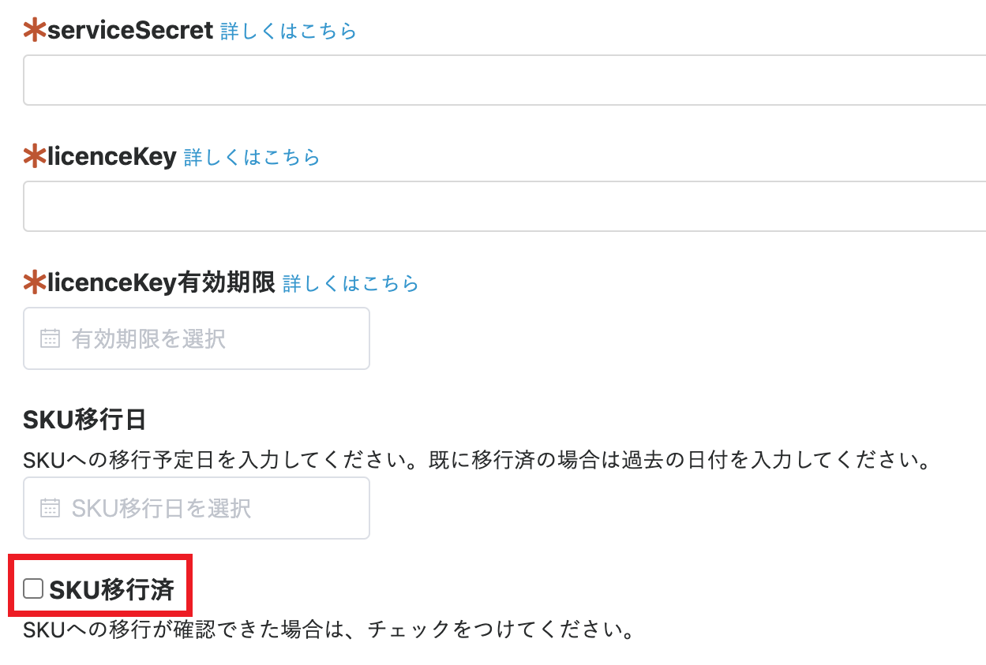Click the licenceKey field label

tap(111, 157)
